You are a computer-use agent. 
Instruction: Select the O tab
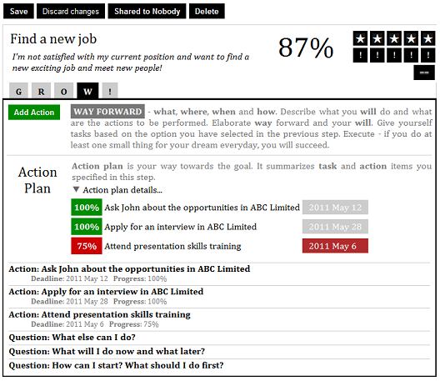click(x=63, y=91)
